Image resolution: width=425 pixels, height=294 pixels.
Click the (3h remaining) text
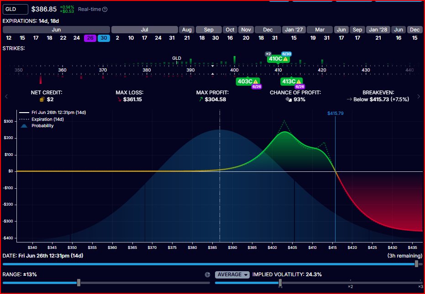point(404,256)
